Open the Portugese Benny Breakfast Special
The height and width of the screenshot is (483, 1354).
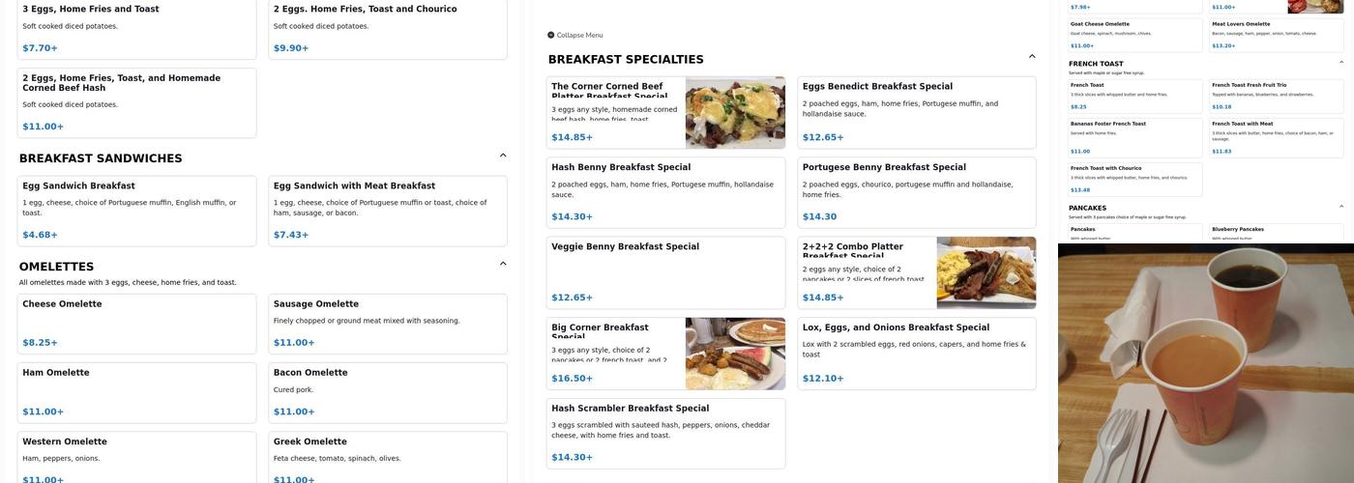[x=916, y=192]
